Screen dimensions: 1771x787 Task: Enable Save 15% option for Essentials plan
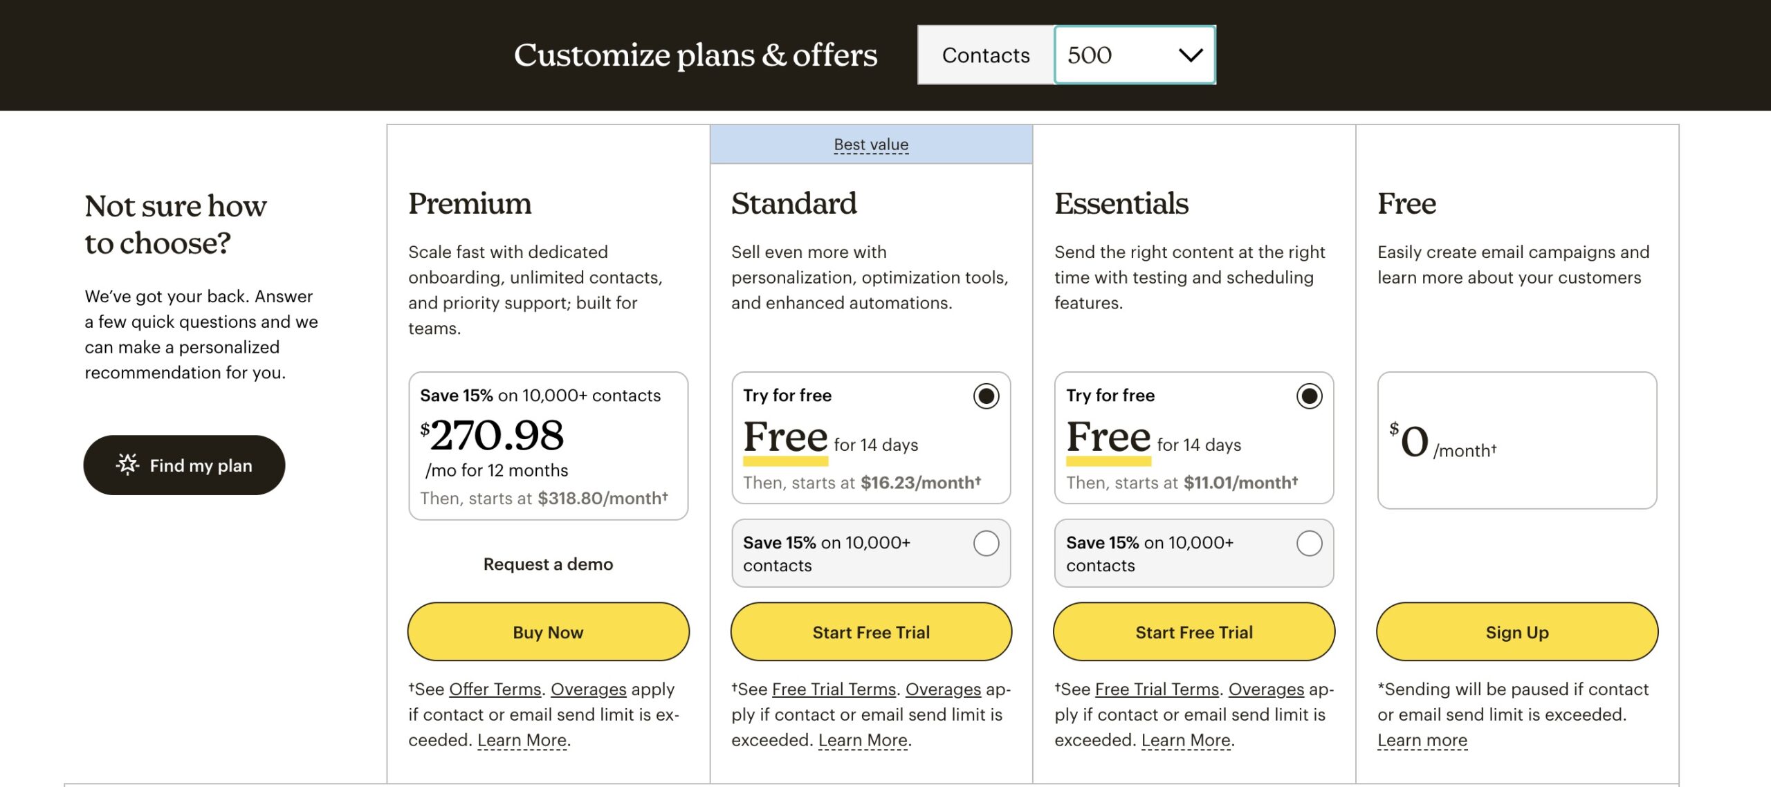(x=1309, y=543)
